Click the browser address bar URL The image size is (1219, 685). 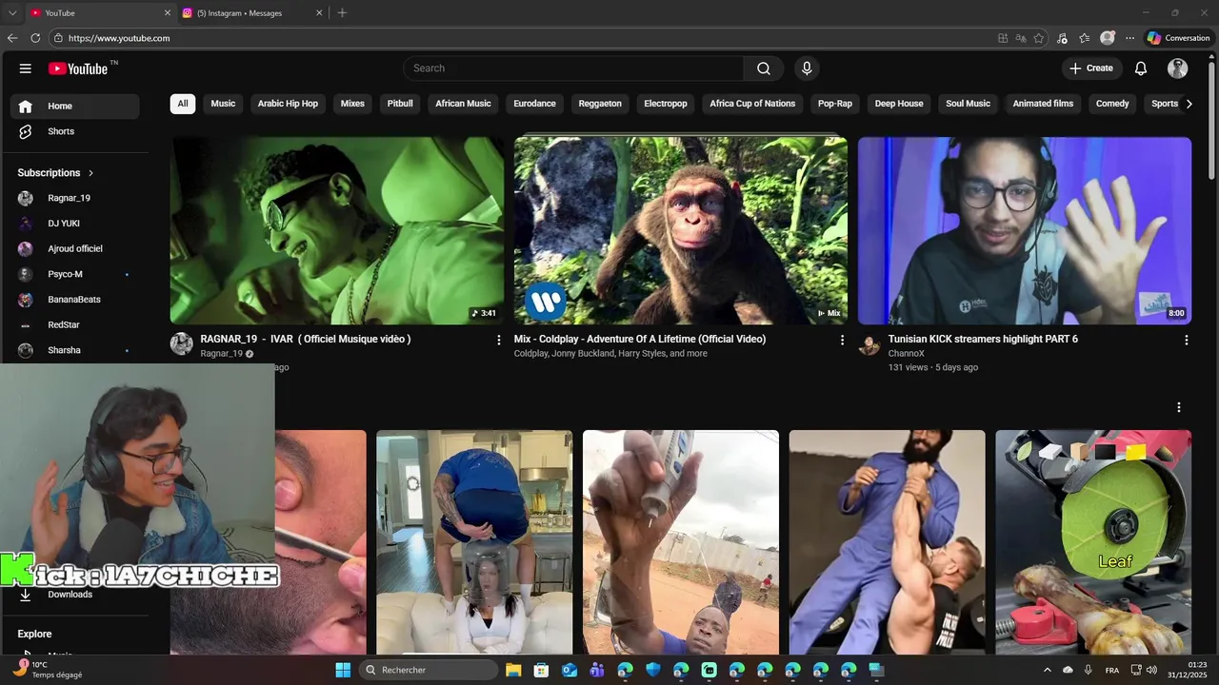coord(119,38)
